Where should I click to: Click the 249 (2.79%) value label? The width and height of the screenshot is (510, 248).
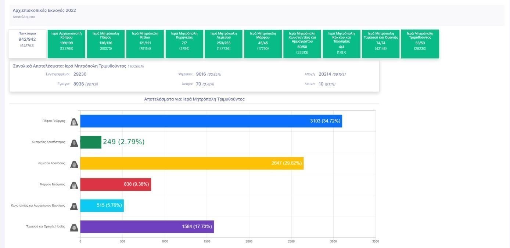(124, 142)
